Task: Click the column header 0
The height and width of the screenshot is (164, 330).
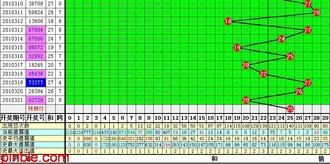Action: coord(70,118)
